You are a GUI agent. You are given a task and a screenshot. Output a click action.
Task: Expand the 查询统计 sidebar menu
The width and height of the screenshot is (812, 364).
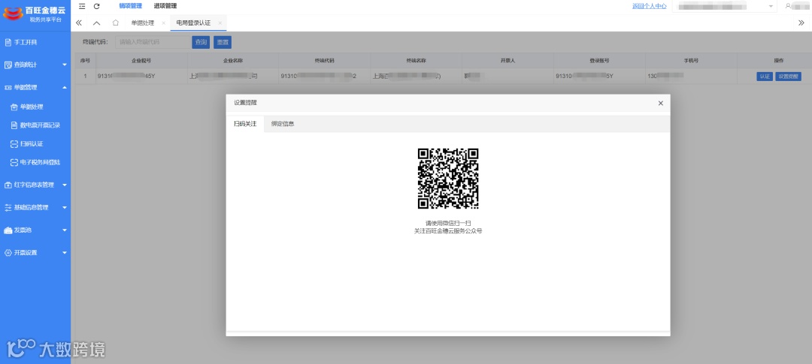click(x=35, y=65)
